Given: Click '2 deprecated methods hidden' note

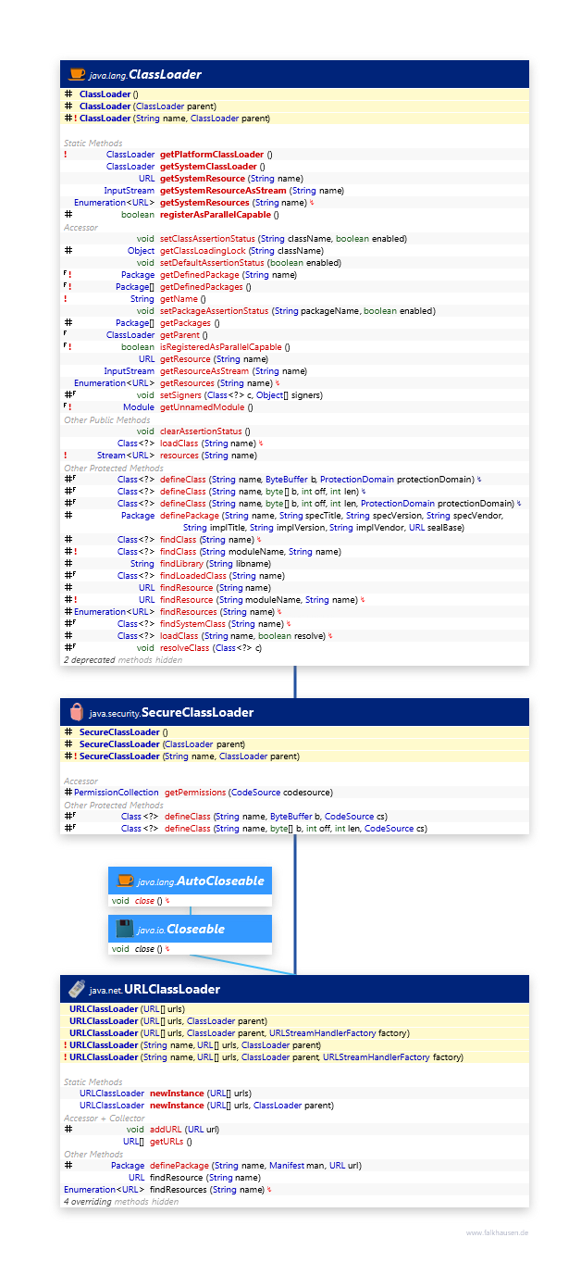Looking at the screenshot, I should pyautogui.click(x=123, y=660).
